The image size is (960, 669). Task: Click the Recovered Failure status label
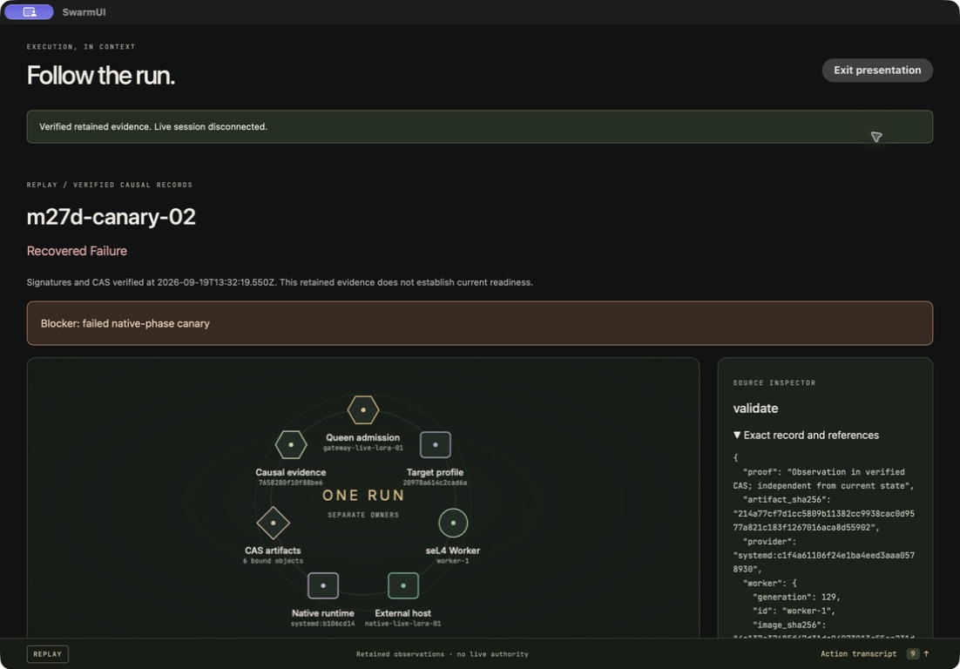[x=78, y=251]
